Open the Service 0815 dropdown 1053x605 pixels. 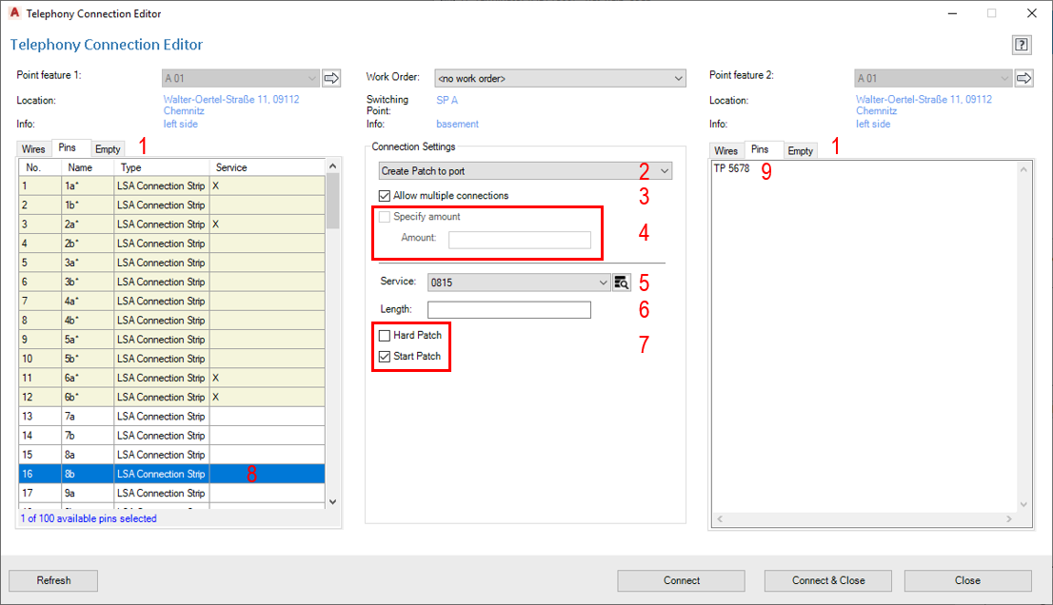[x=519, y=283]
